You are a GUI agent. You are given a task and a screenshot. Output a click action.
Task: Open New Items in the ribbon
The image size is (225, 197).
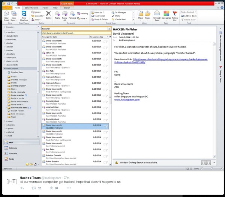tap(14, 16)
